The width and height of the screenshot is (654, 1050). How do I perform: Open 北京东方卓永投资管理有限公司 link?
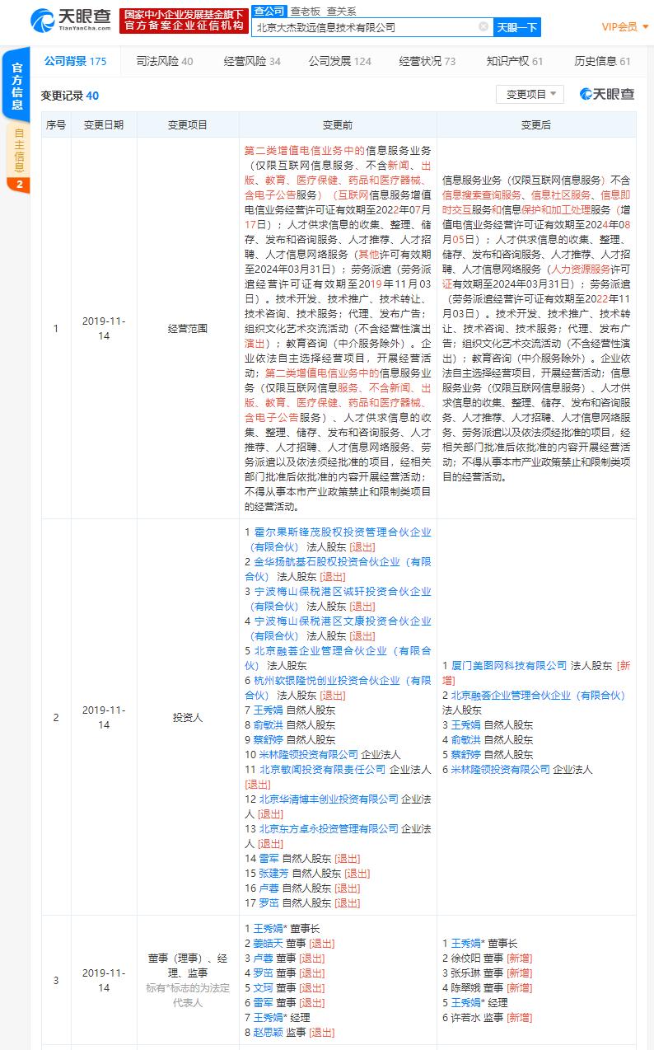click(329, 828)
